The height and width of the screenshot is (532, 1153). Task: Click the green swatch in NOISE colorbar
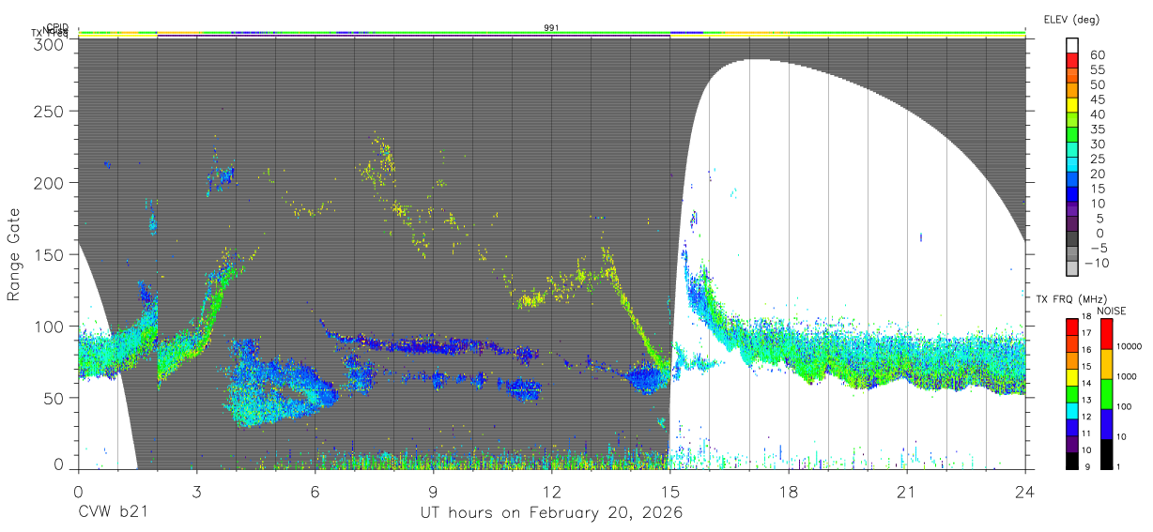click(1106, 393)
